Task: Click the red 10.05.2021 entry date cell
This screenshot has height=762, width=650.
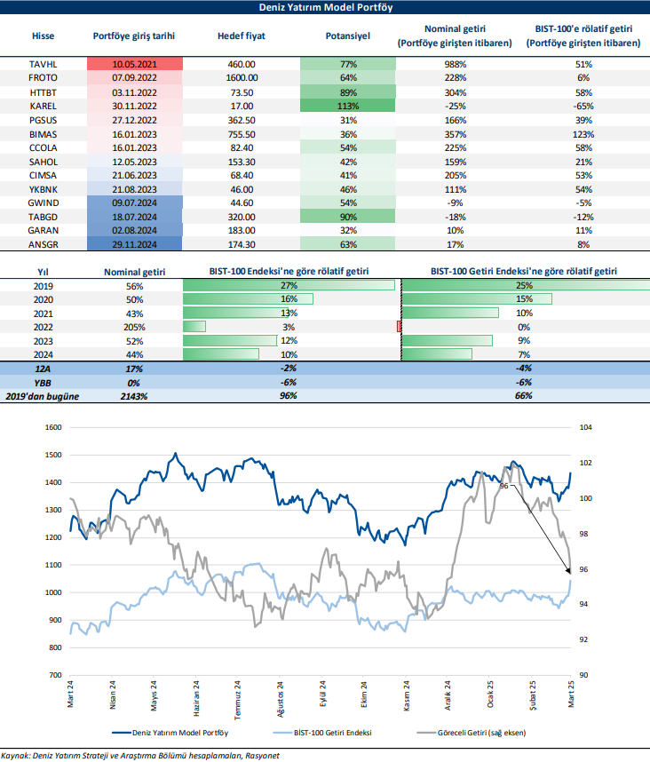Action: point(135,64)
